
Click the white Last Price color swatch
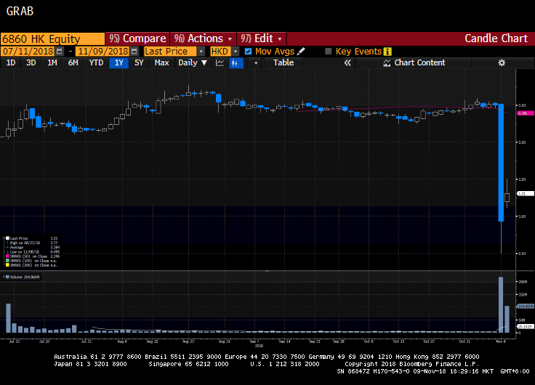(7, 238)
